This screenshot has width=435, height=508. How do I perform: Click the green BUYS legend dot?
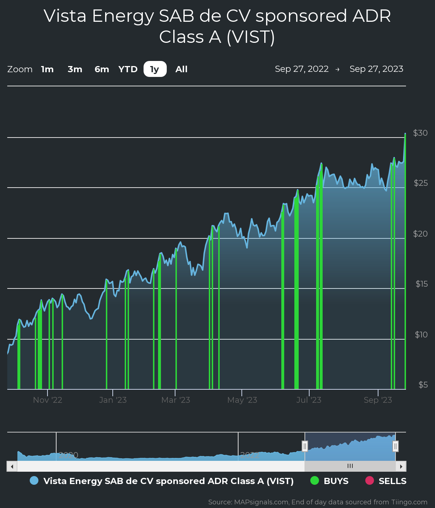tap(315, 480)
